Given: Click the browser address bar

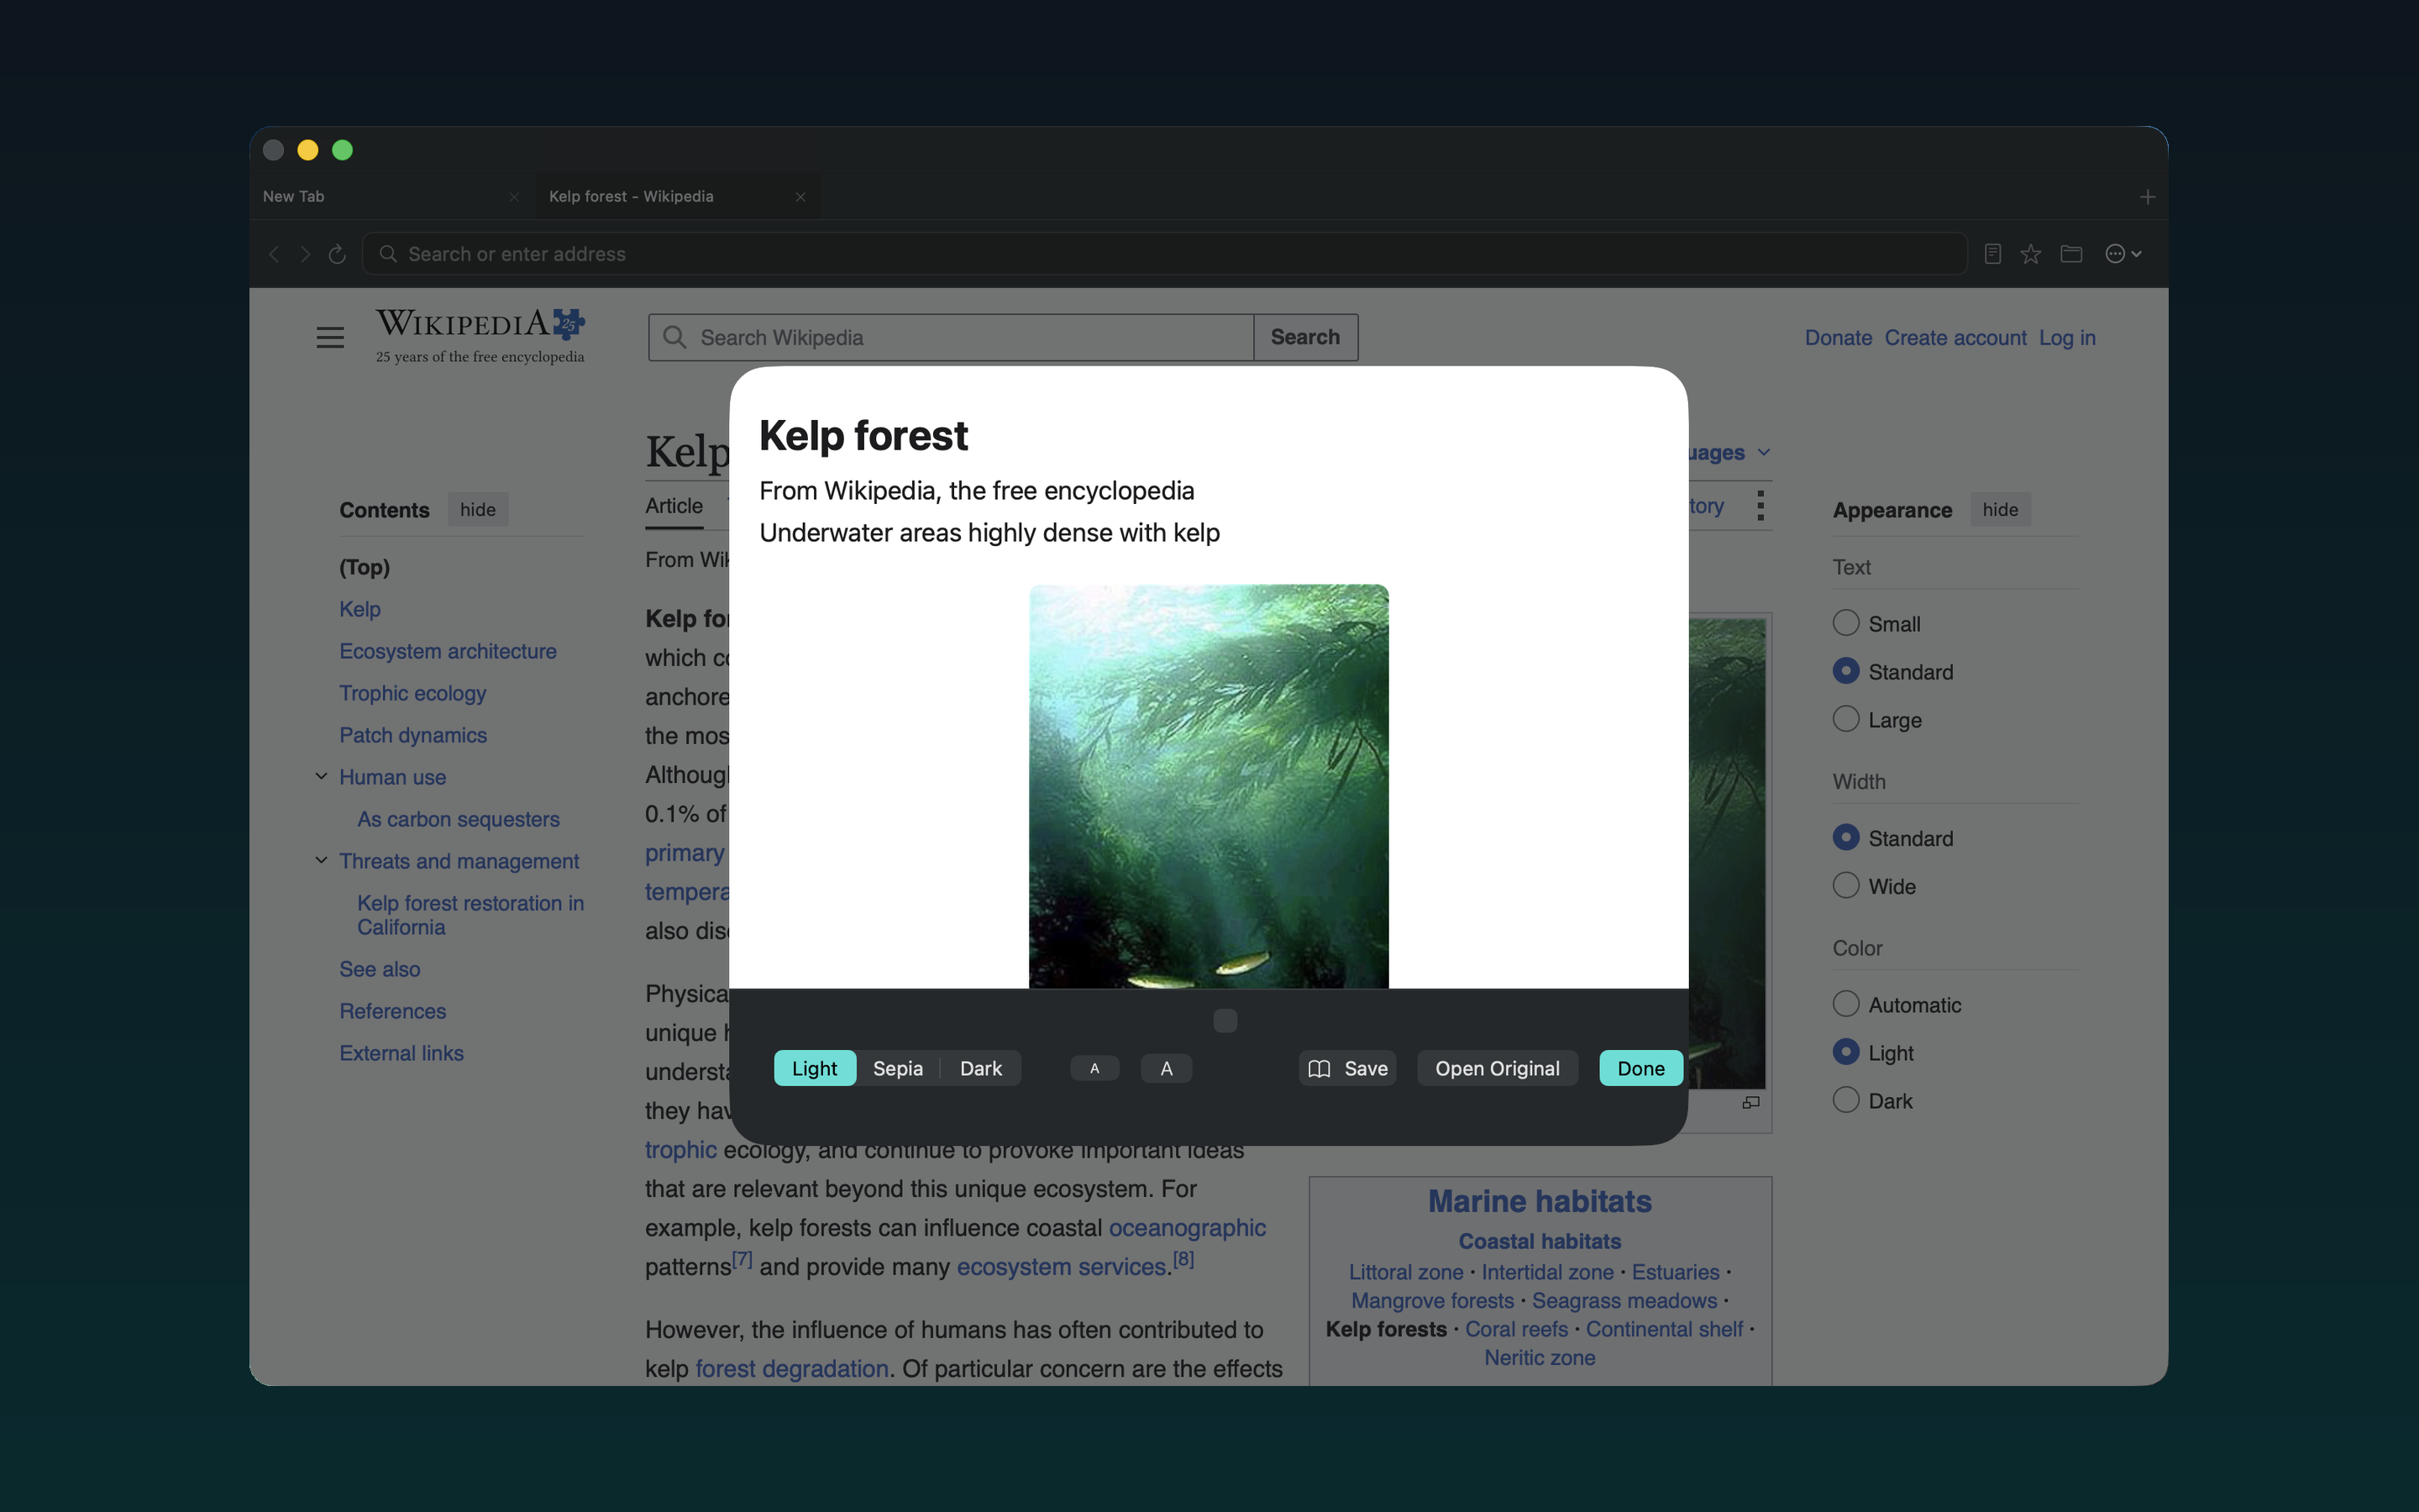Looking at the screenshot, I should [1164, 254].
